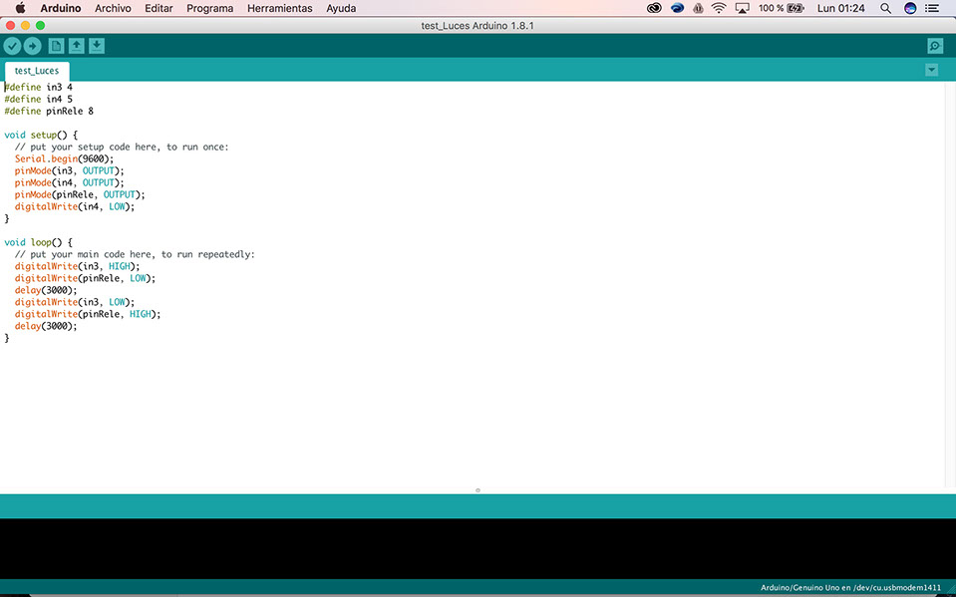
Task: Click the 'put your main code here' comment
Action: pyautogui.click(x=135, y=254)
